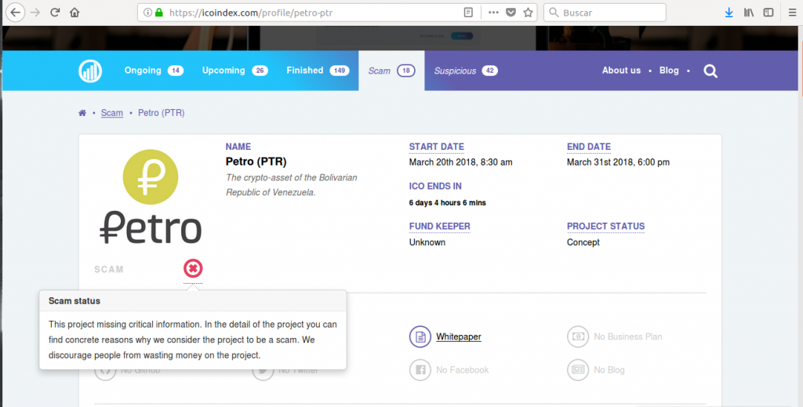Click the ICOindex bar chart logo
The height and width of the screenshot is (407, 803).
pos(90,71)
